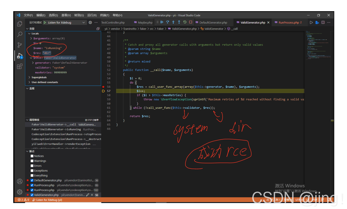This screenshot has width=347, height=209.
Task: Open the 编辑(E) menu
Action: [41, 15]
